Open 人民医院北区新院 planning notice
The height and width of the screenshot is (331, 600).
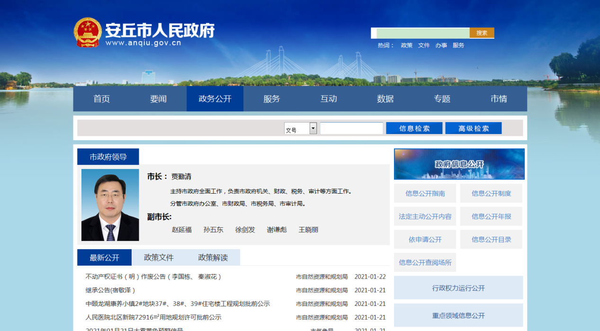click(x=153, y=317)
